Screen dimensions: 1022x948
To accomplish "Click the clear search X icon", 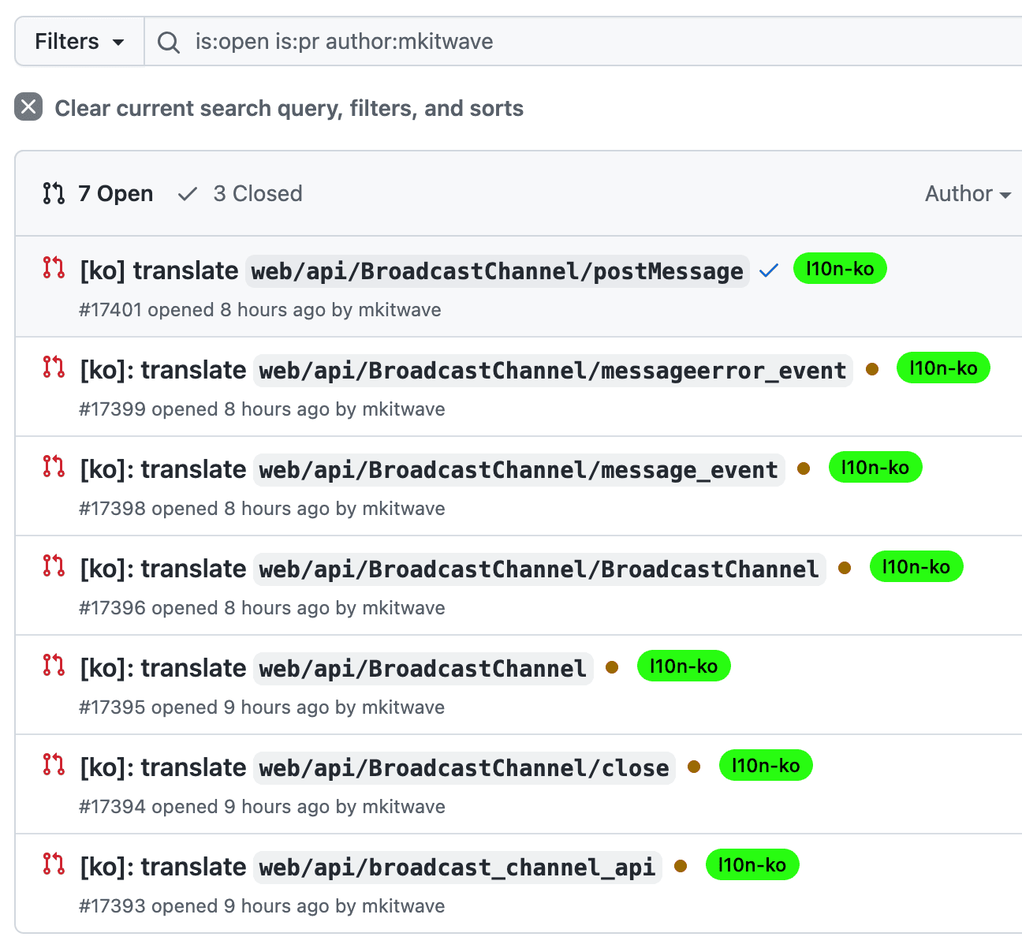I will coord(28,106).
